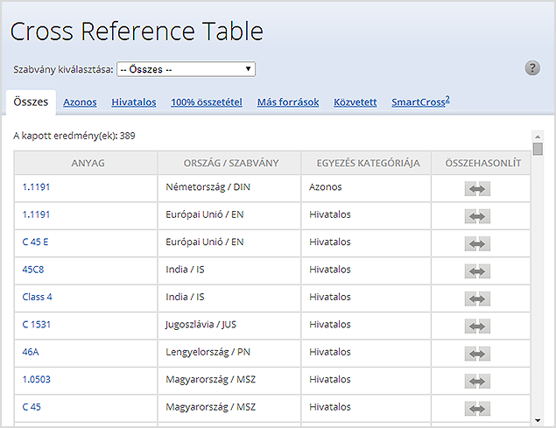Select the Összes tab
Image resolution: width=556 pixels, height=428 pixels.
click(31, 102)
